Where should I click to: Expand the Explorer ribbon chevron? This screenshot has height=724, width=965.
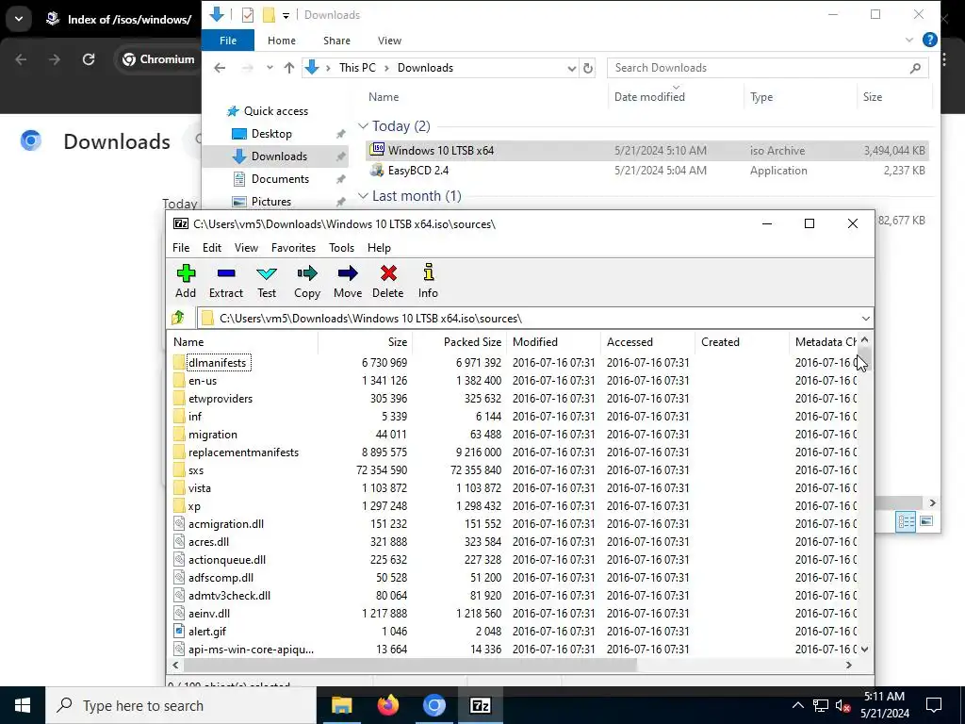point(909,40)
